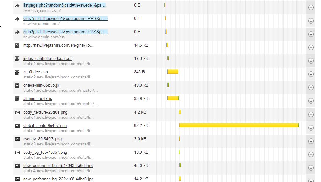
Task: Click image icon for overlay_80-540f3.png
Action: click(x=17, y=139)
